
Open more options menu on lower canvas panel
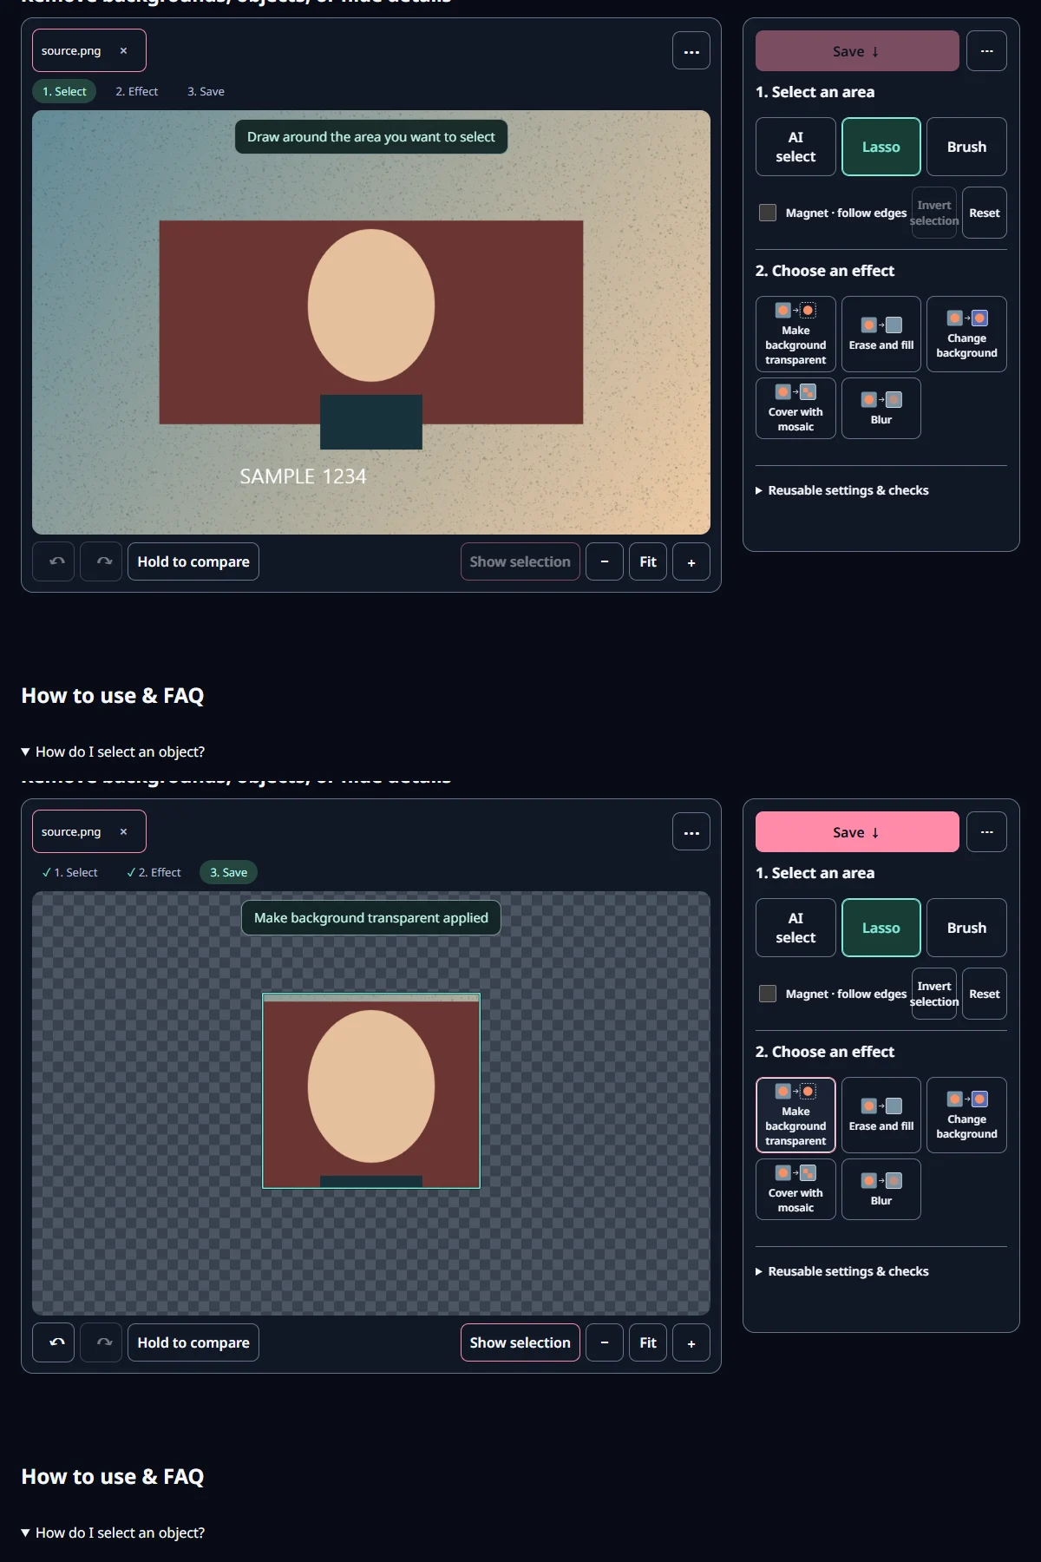pos(691,832)
